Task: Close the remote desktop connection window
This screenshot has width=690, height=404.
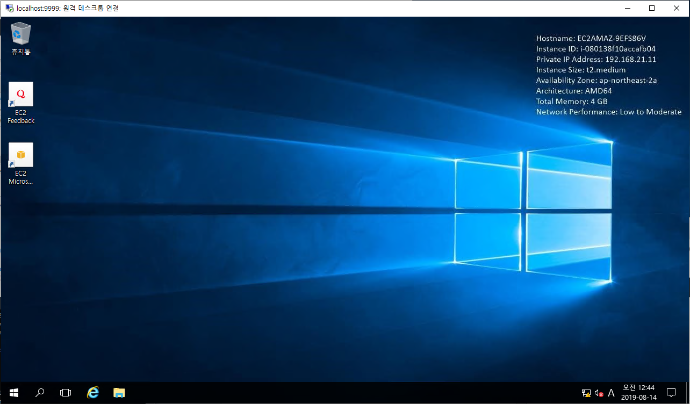Action: (677, 8)
